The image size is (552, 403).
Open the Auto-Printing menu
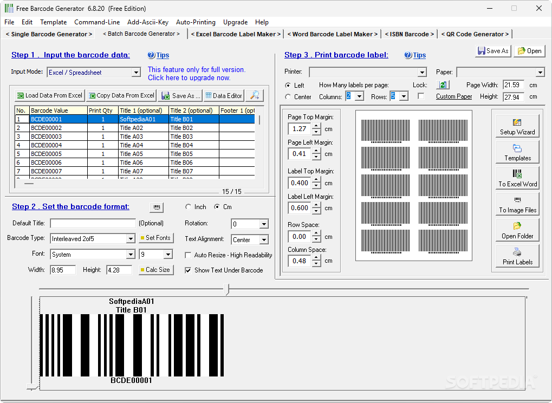[196, 22]
